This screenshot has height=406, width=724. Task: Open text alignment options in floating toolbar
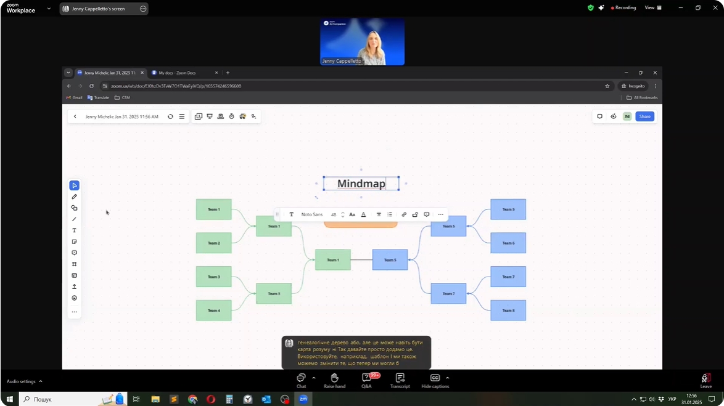[x=379, y=214]
